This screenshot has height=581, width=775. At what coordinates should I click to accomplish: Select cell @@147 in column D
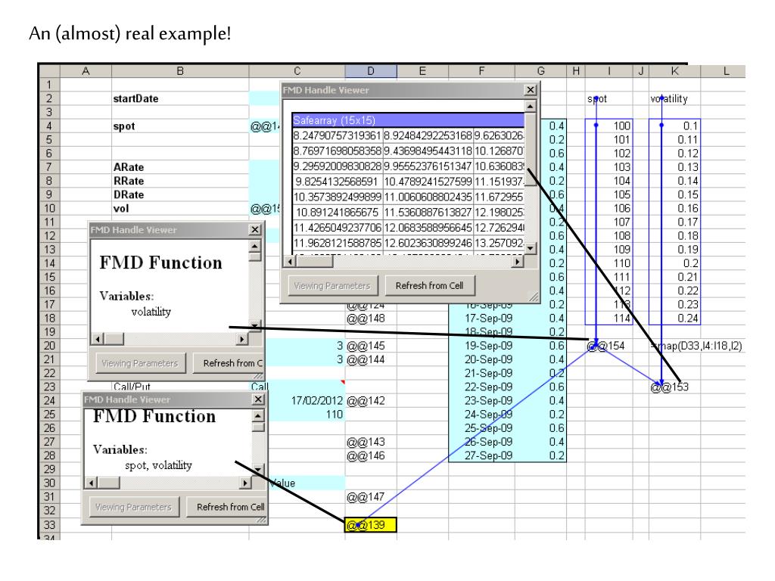point(371,497)
